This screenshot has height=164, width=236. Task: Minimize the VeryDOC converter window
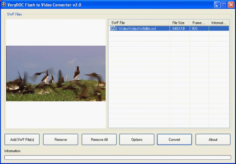[x=217, y=5]
